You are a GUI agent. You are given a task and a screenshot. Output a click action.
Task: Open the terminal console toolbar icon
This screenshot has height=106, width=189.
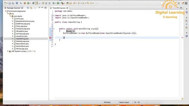point(17,3)
